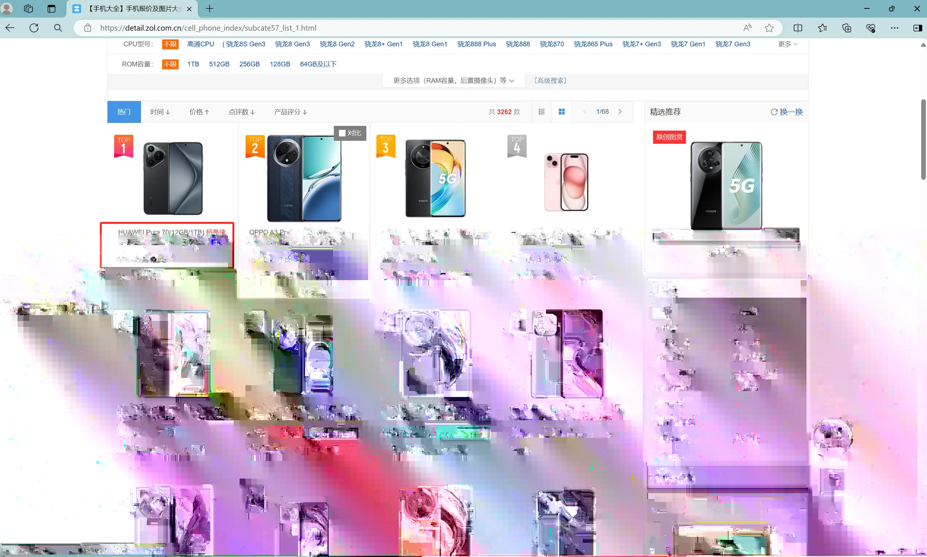Filter by 256GB ROM capacity
This screenshot has height=557, width=927.
(x=249, y=64)
